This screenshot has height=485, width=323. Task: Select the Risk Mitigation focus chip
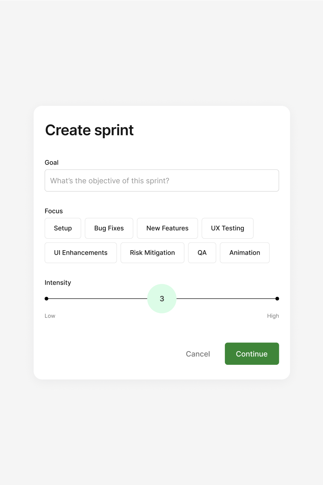(x=152, y=253)
